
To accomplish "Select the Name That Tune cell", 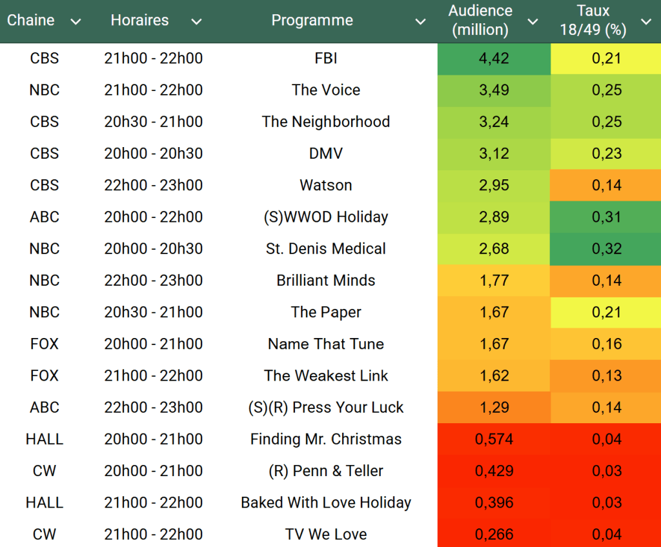I will (326, 344).
